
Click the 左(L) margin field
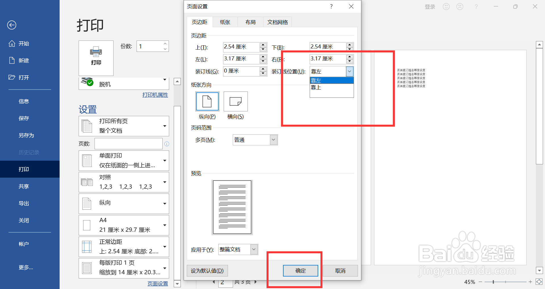[x=241, y=59]
